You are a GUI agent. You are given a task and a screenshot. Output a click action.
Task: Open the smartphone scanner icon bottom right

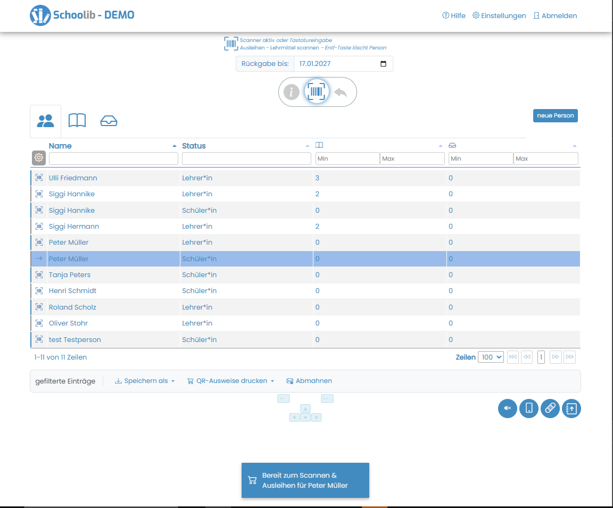click(x=528, y=409)
